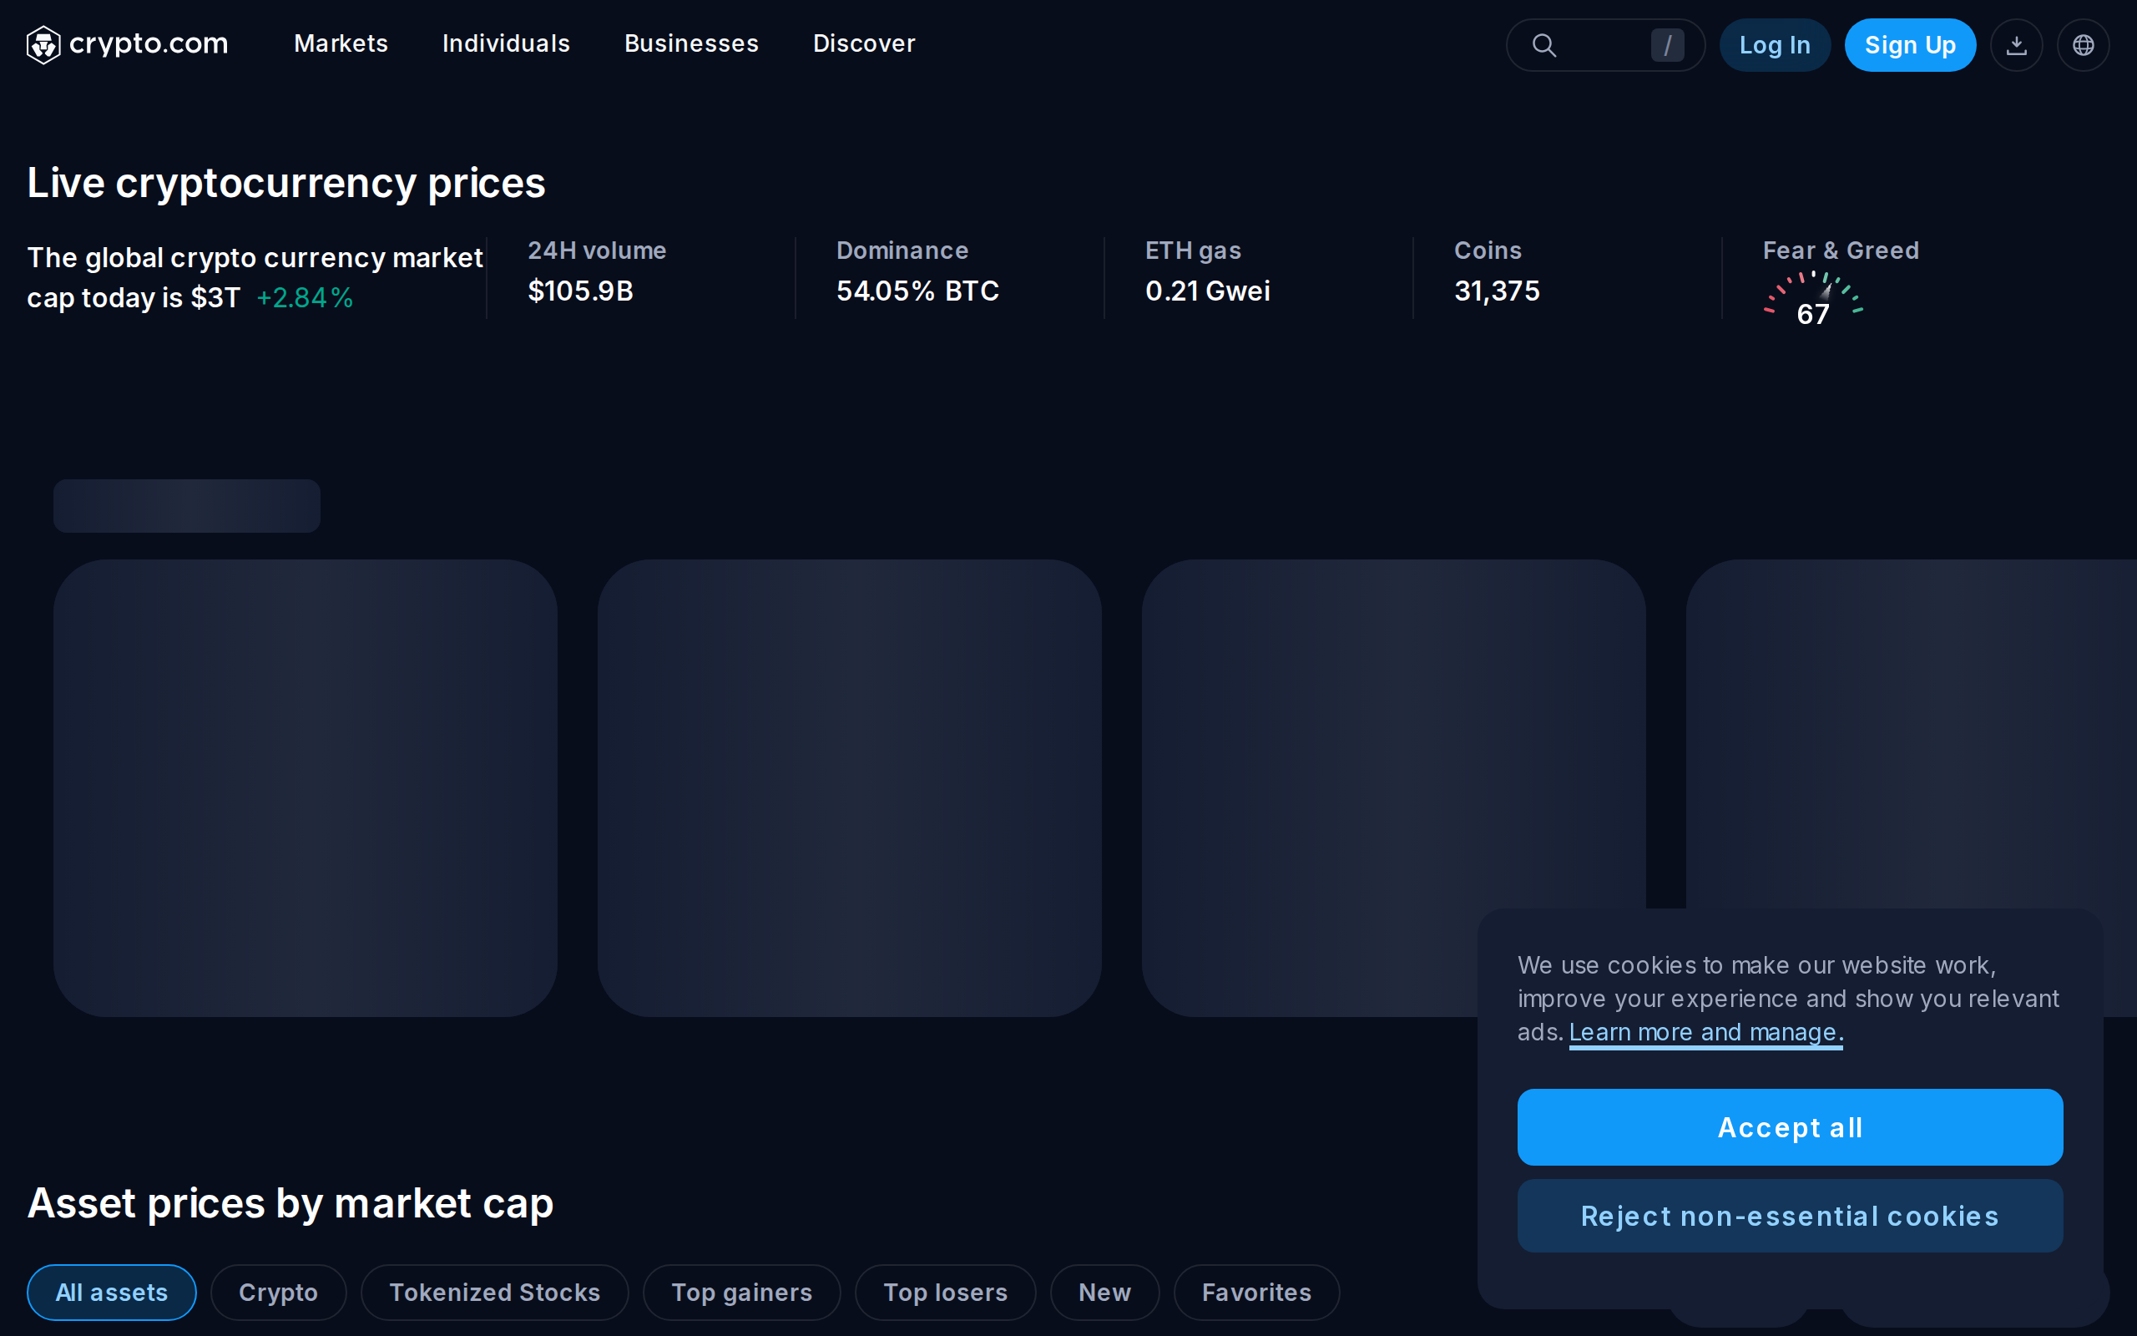Click the slash shortcut key badge
Viewport: 2137px width, 1336px height.
[x=1667, y=45]
